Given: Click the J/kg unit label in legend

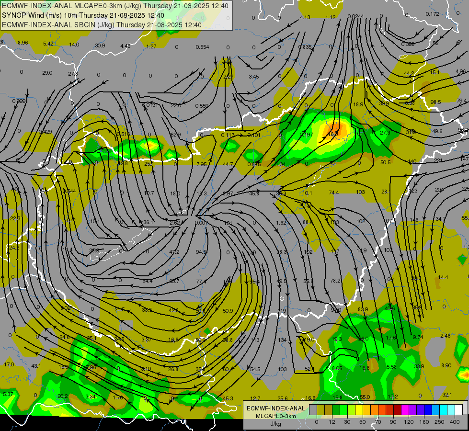Looking at the screenshot, I should 276,424.
